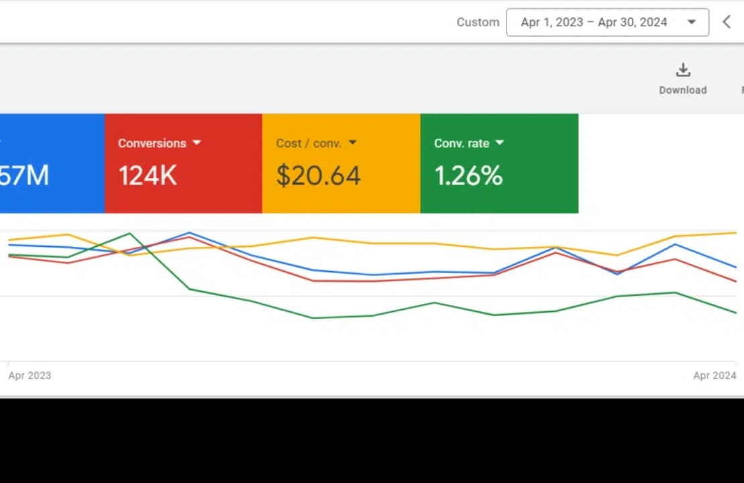
Task: Expand the Cost / conv. dropdown arrow
Action: click(x=352, y=143)
